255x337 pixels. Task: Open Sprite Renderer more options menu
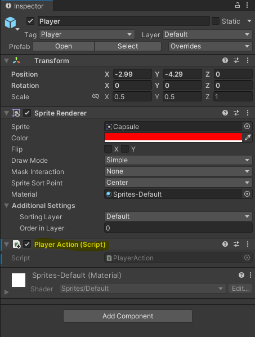(248, 113)
